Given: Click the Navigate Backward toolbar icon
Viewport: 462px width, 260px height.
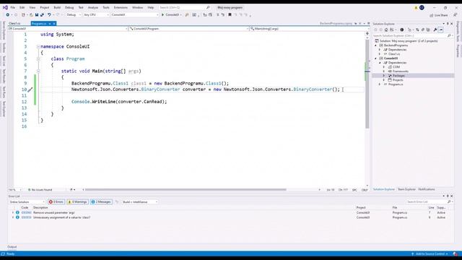Looking at the screenshot, I should point(8,14).
